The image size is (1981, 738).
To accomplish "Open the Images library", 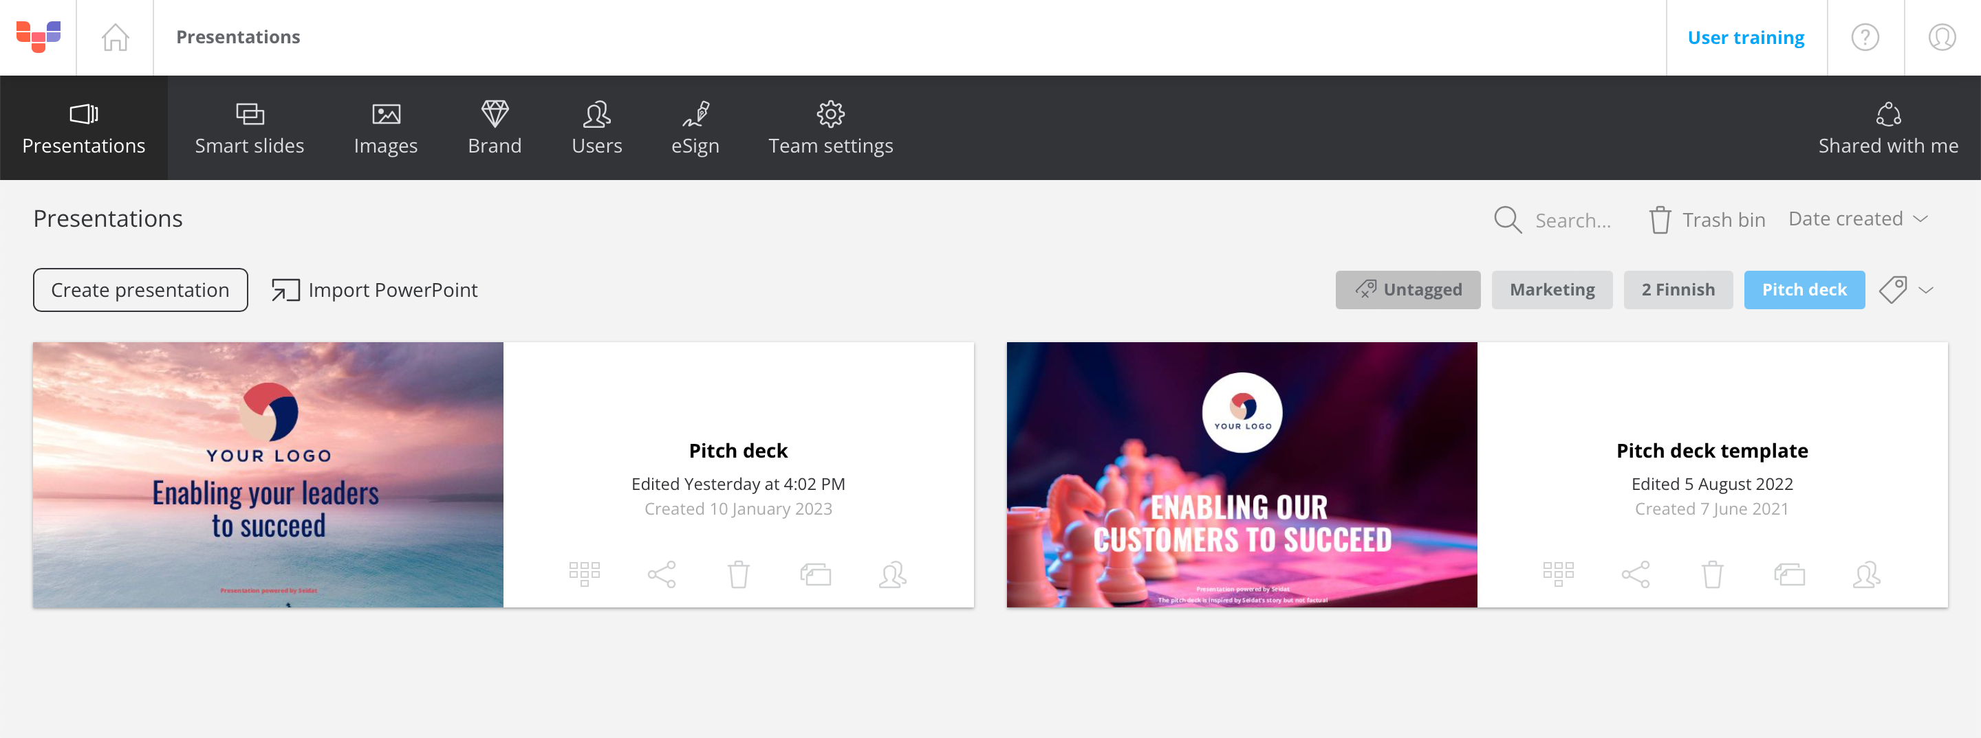I will (x=386, y=128).
